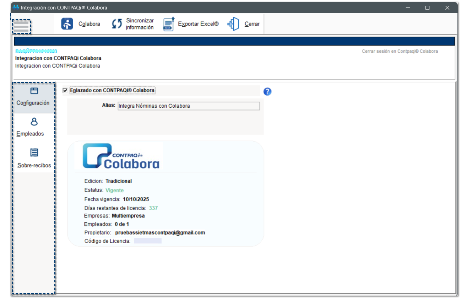Click the Empleados person icon

34,122
